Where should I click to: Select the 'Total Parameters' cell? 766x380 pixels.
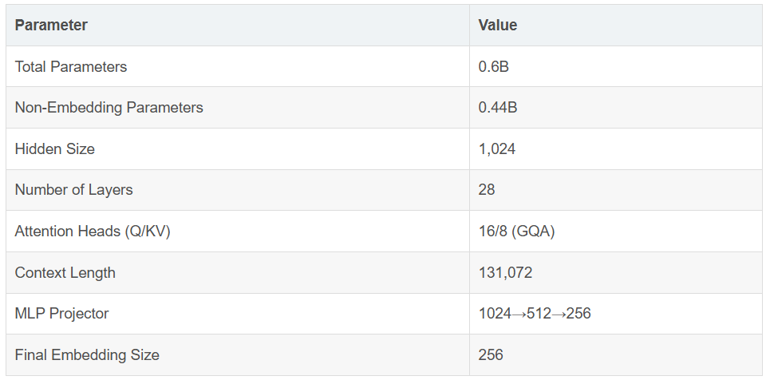(71, 66)
